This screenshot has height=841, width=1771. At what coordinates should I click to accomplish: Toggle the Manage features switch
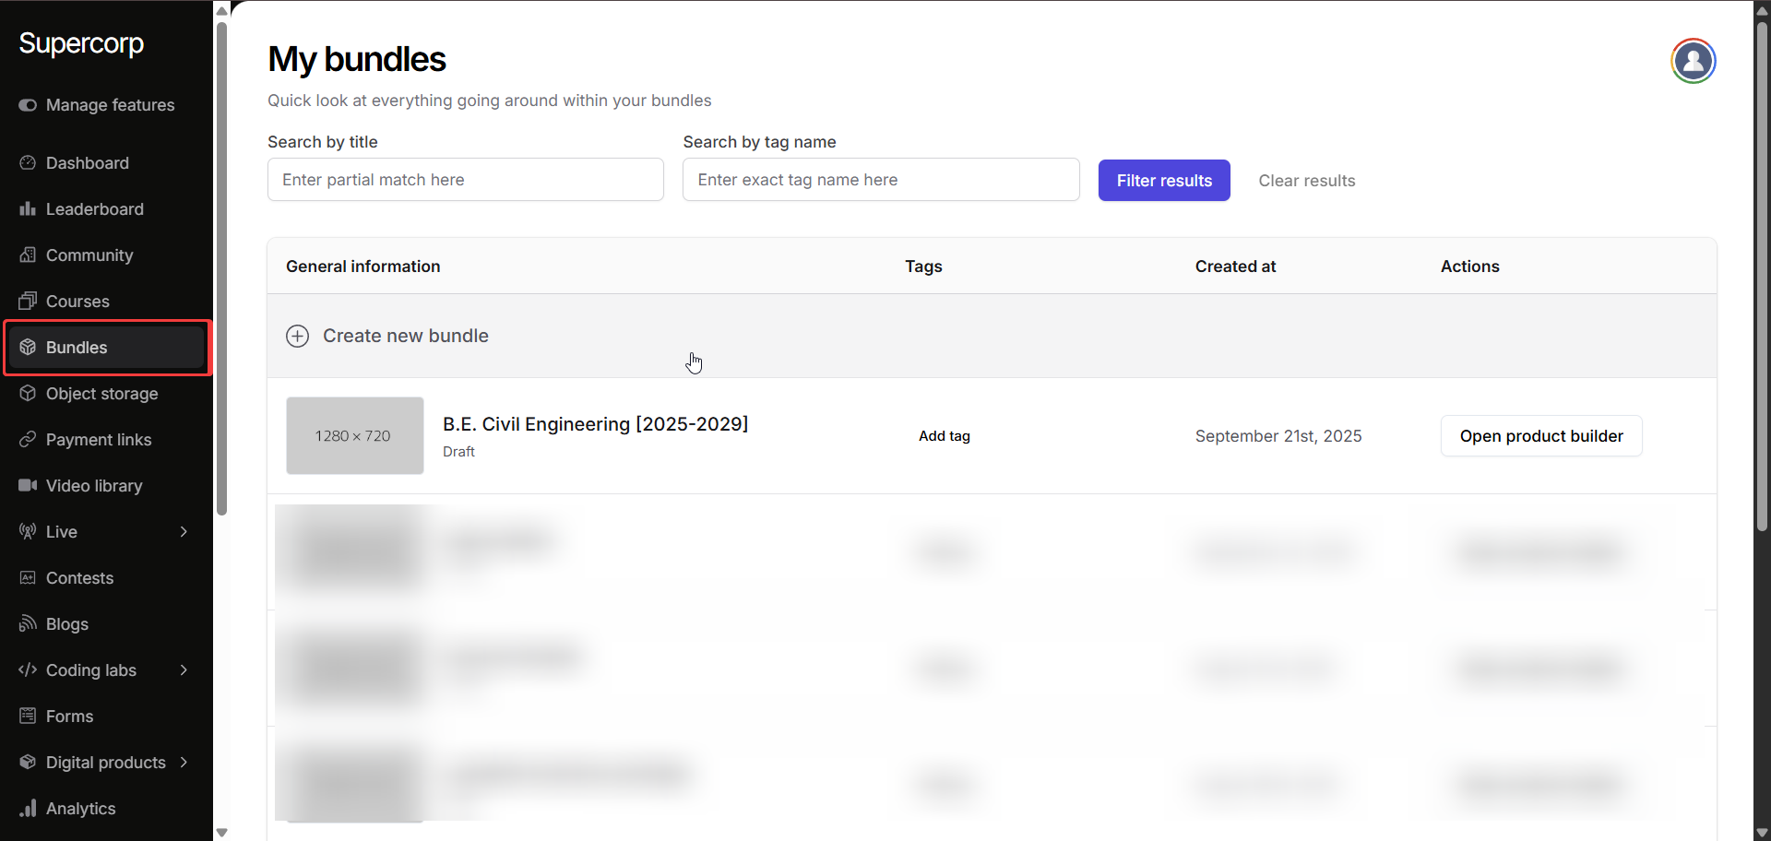28,105
